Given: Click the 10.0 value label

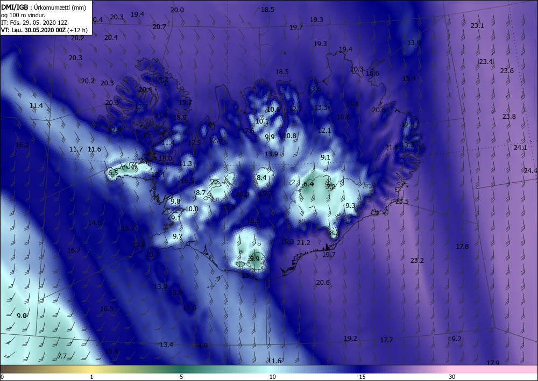Looking at the screenshot, I should [192, 209].
